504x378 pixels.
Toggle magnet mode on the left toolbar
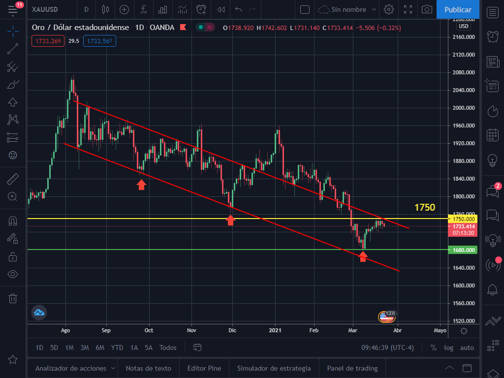[x=13, y=221]
